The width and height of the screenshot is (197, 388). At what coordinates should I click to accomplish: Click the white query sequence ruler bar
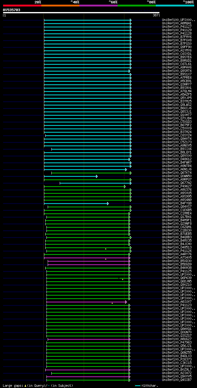[x=81, y=13]
